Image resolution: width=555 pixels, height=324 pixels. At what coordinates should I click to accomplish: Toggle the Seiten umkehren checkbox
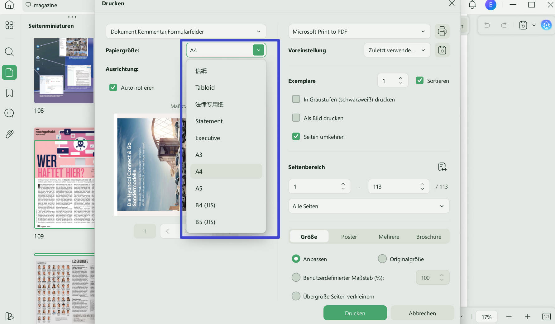296,137
